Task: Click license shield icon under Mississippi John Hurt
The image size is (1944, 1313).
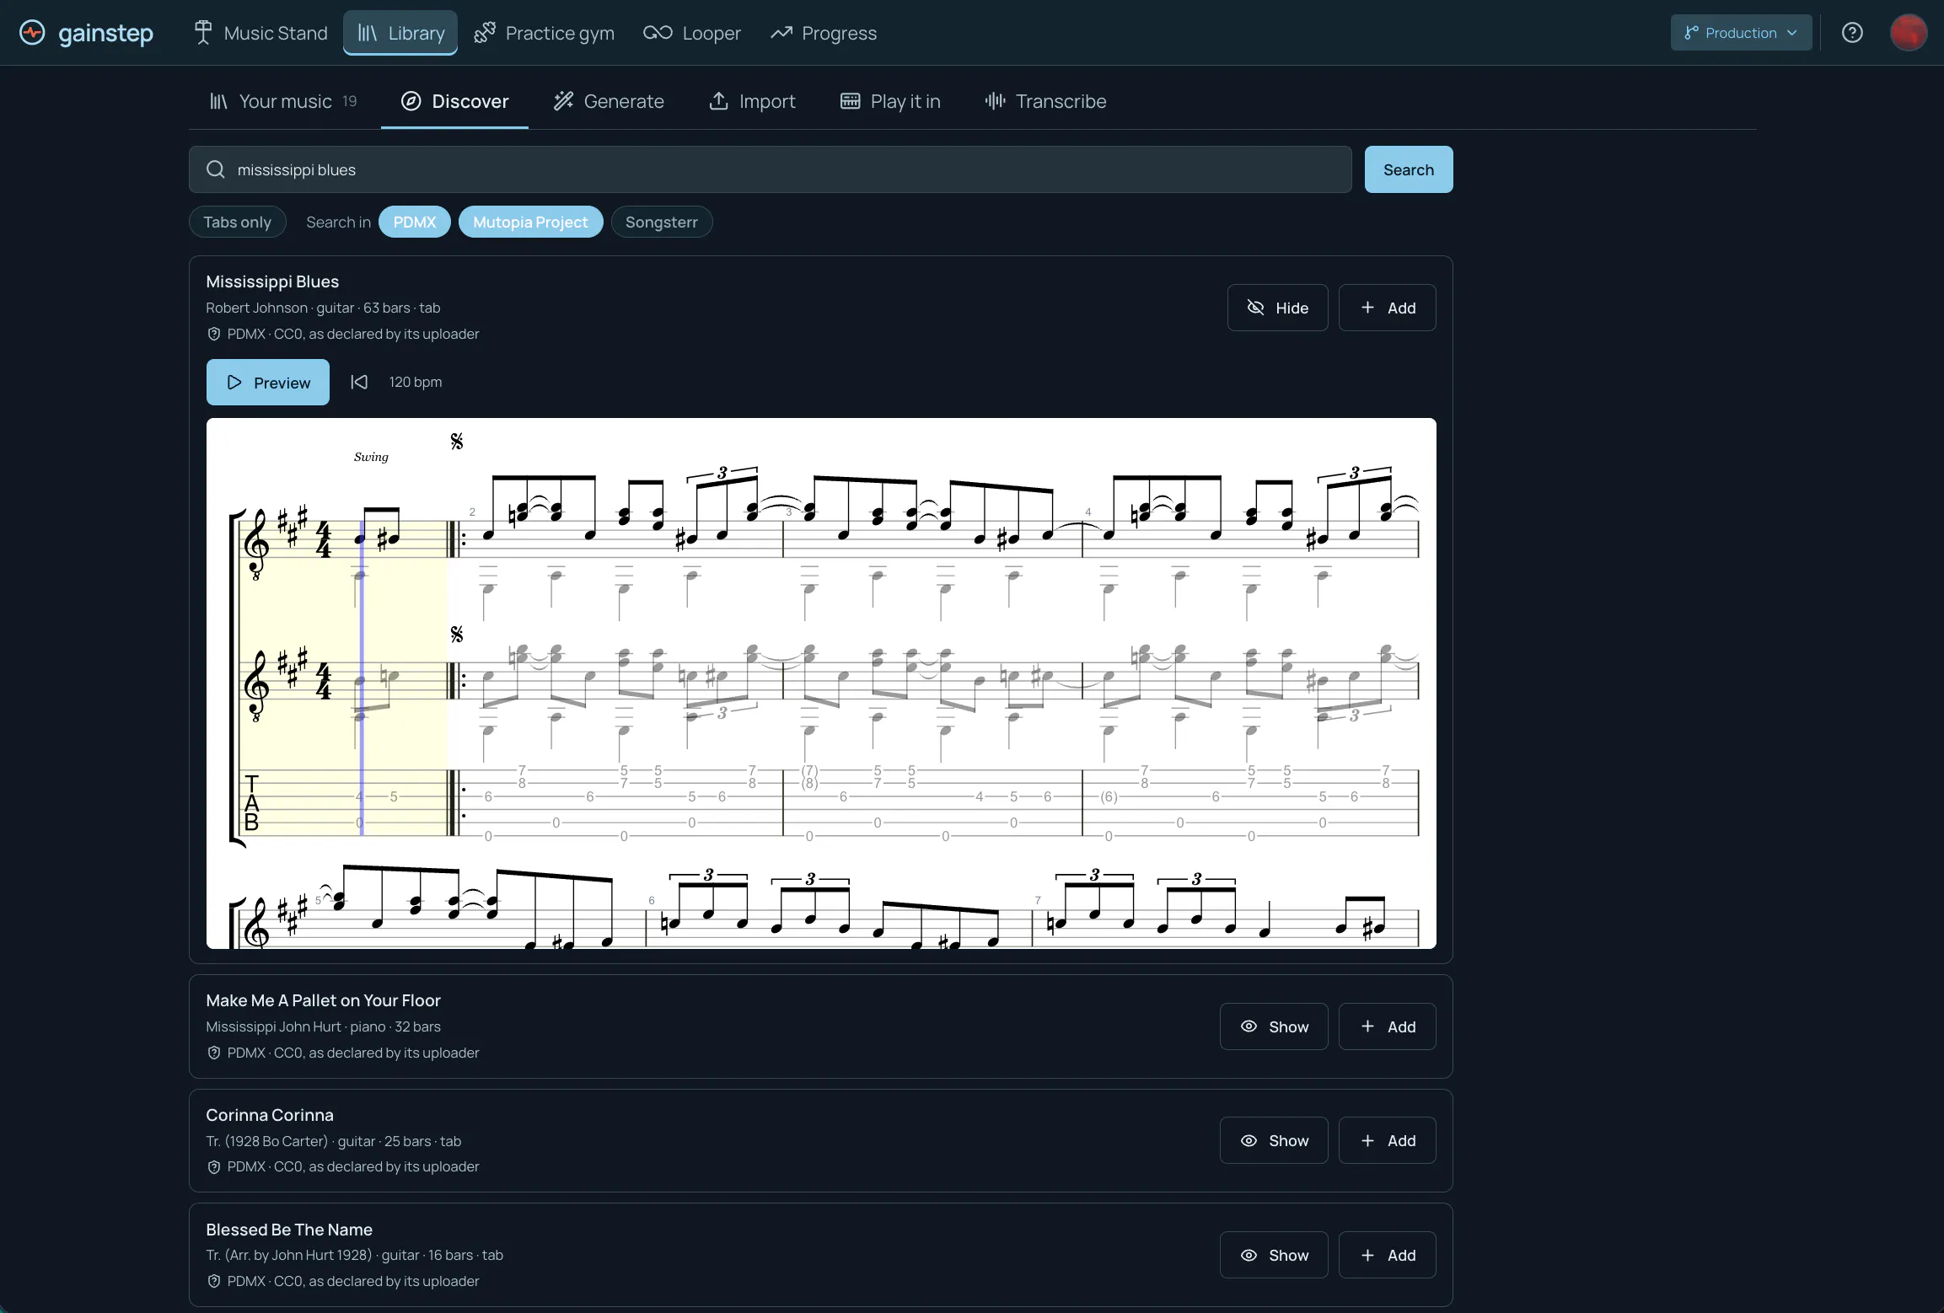Action: pos(213,1053)
